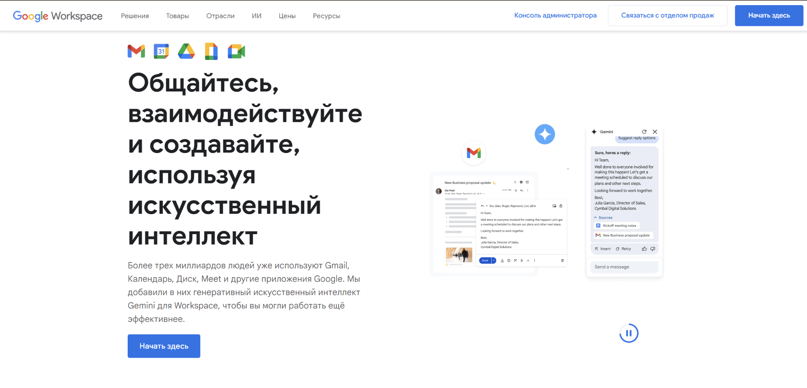This screenshot has width=807, height=388.
Task: Click the thumbs up icon in Gemini
Action: (644, 249)
